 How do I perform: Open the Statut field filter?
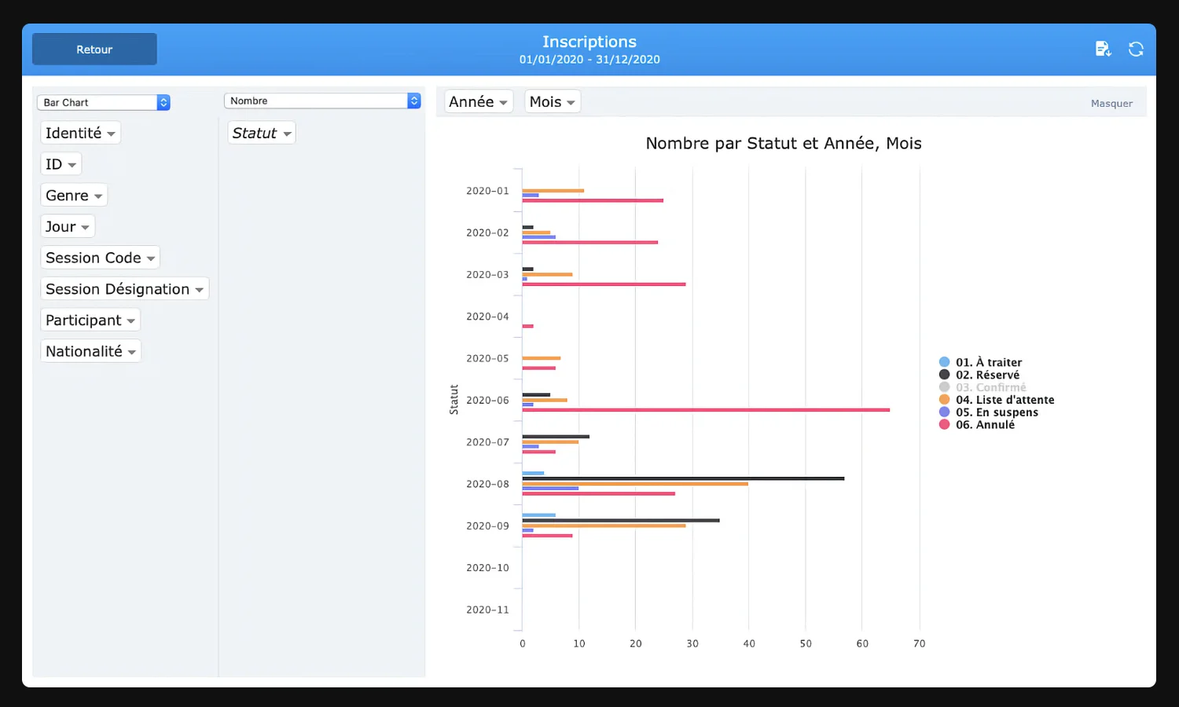tap(287, 134)
